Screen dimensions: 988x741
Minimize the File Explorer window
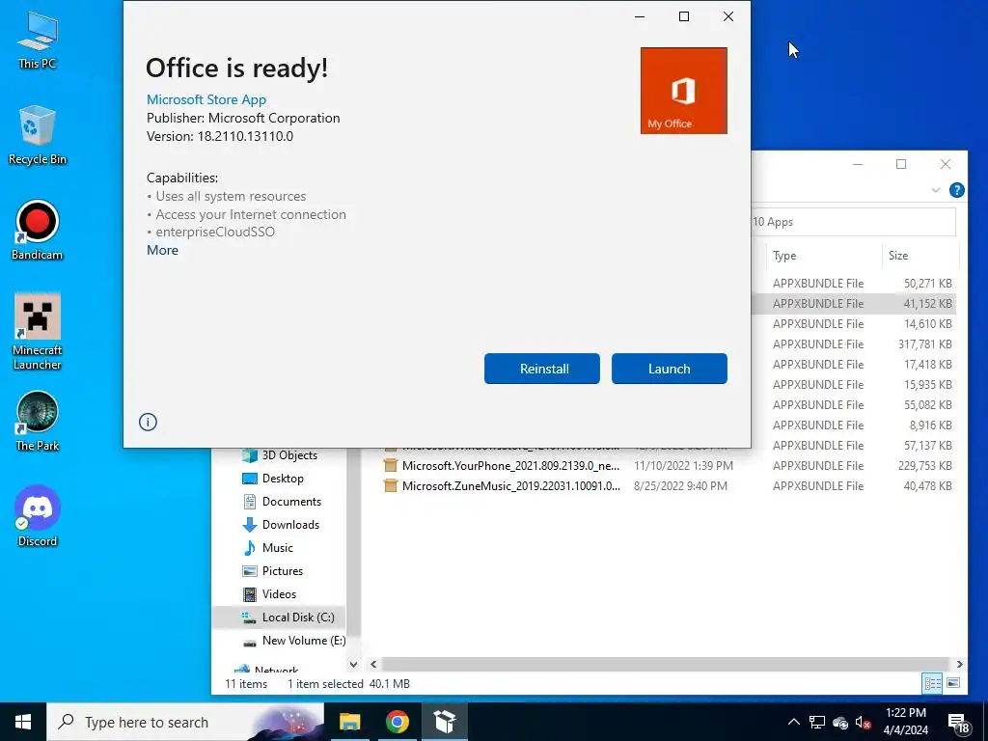[858, 164]
